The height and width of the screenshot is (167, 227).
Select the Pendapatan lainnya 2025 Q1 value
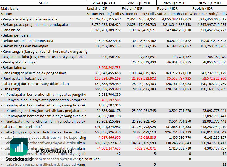(x=144, y=62)
